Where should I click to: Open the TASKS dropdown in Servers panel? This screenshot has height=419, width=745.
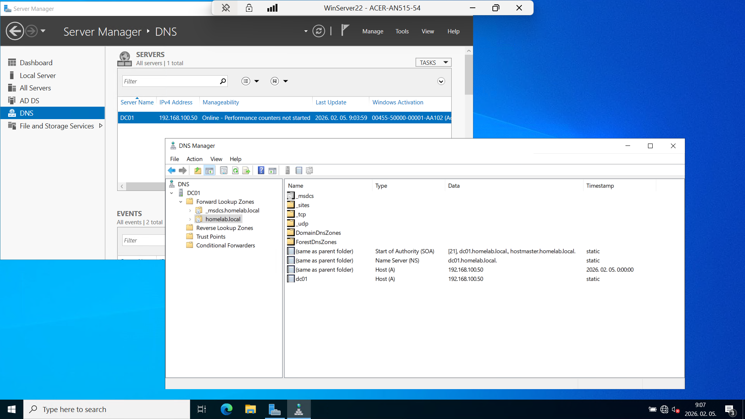[433, 62]
